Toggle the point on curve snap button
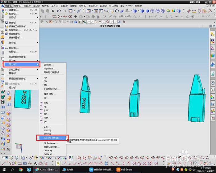The height and width of the screenshot is (173, 216). (x=115, y=22)
